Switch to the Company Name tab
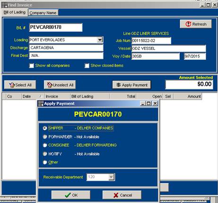Viewport: 218px width, 203px height. coord(43,13)
